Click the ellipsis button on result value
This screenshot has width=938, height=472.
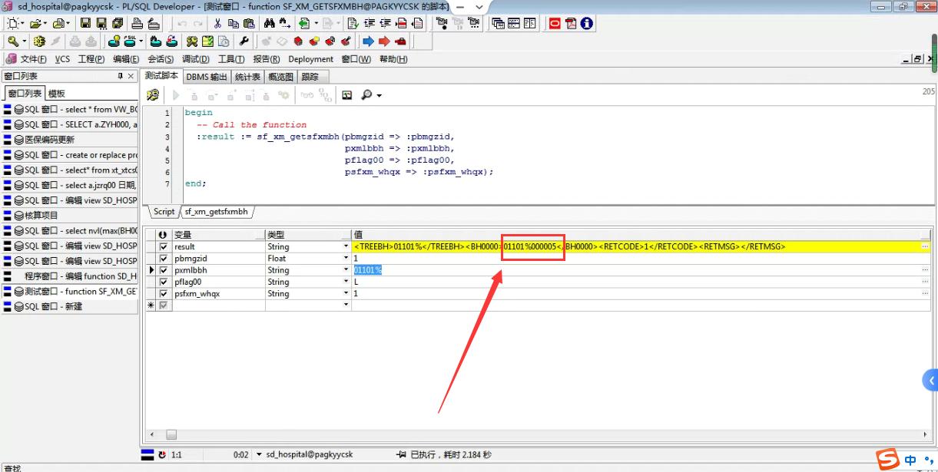[x=925, y=247]
